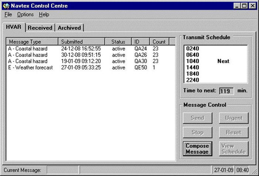Switch to the Archived tab

tap(70, 28)
